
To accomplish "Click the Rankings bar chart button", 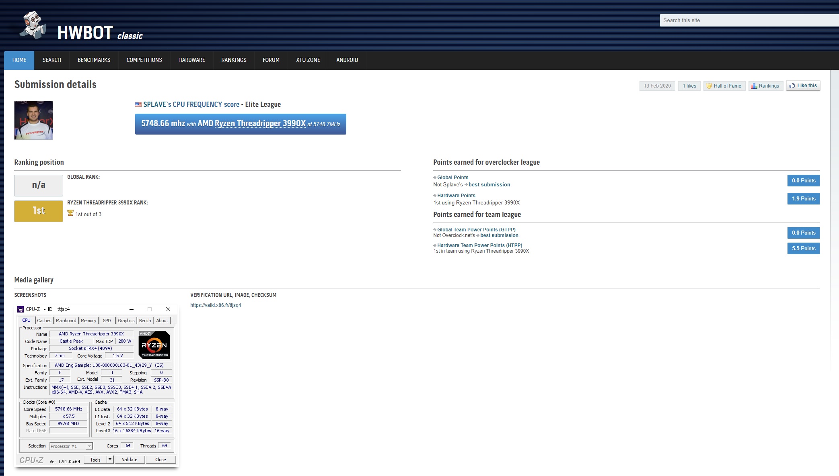I will click(x=765, y=86).
